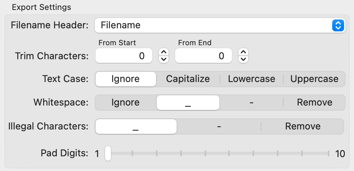354x171 pixels.
Task: Click the Filename Header popup arrows
Action: pyautogui.click(x=338, y=25)
